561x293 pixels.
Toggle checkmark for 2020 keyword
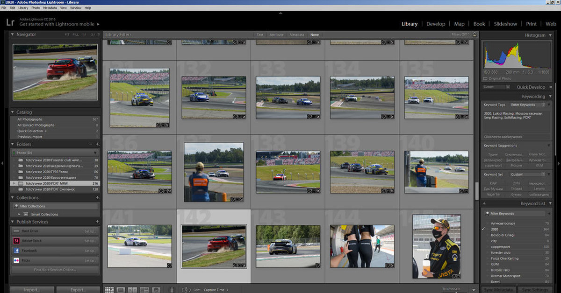click(483, 230)
